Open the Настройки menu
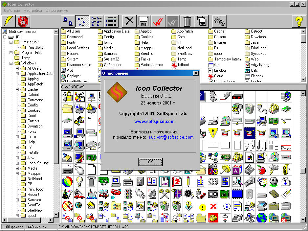308x231 pixels. pyautogui.click(x=33, y=11)
